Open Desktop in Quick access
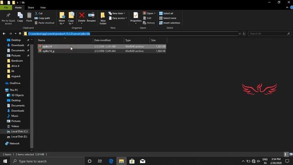This screenshot has height=165, width=293. tap(16, 40)
